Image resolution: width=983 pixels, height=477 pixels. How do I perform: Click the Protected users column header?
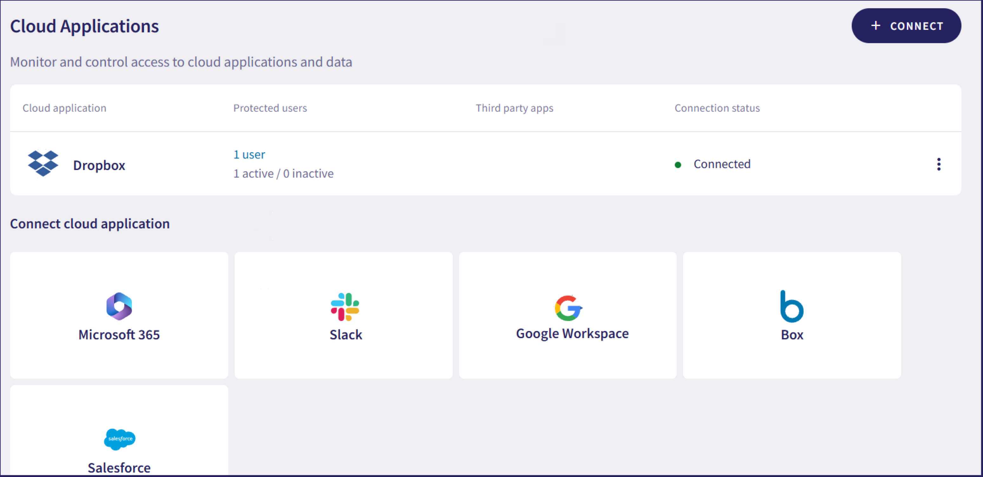tap(270, 108)
